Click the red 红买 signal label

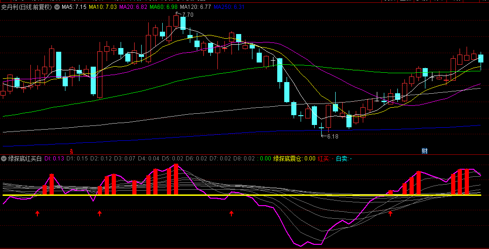(x=325, y=159)
